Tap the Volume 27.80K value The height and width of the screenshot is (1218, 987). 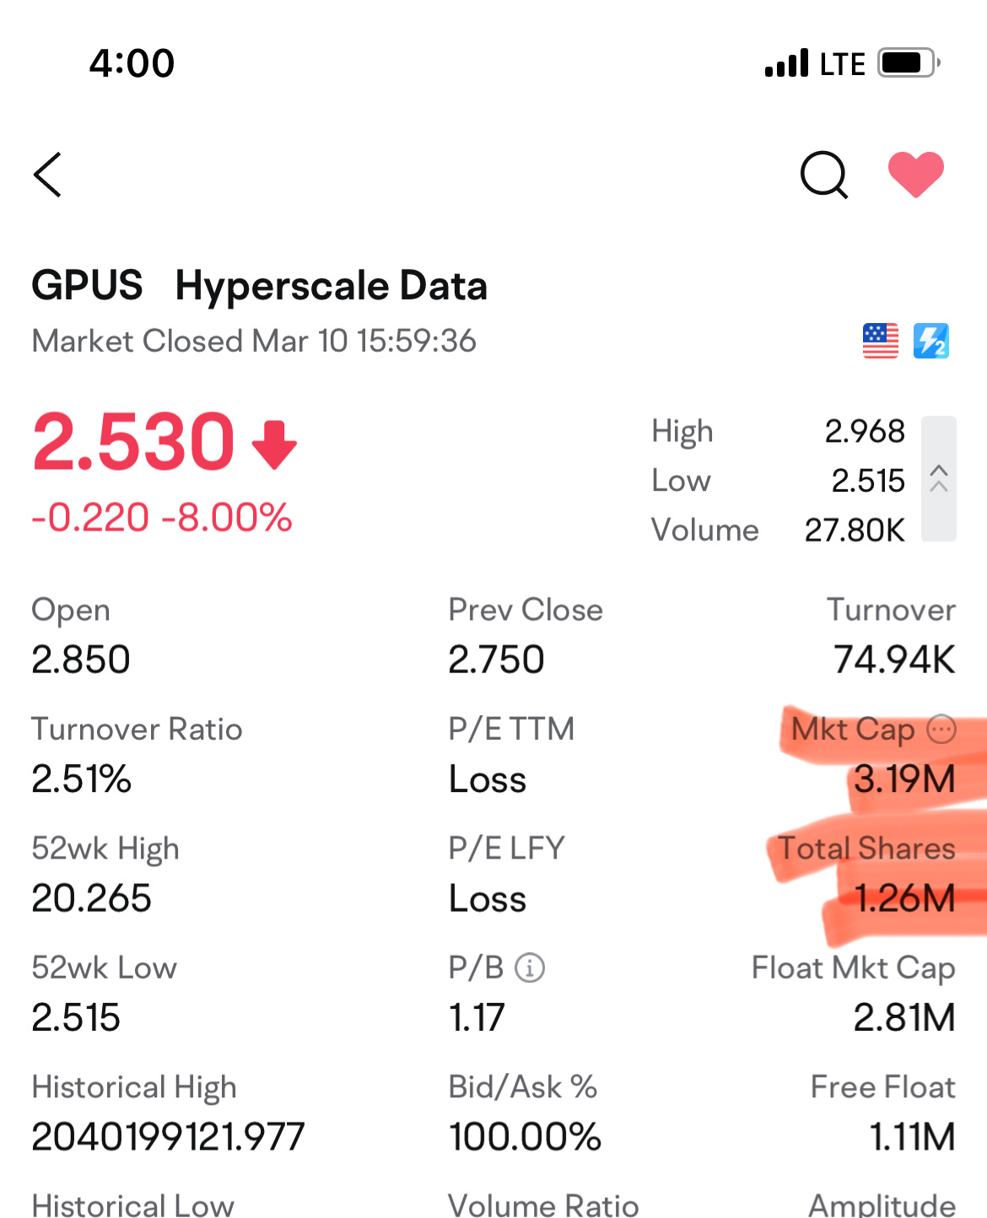pyautogui.click(x=855, y=530)
